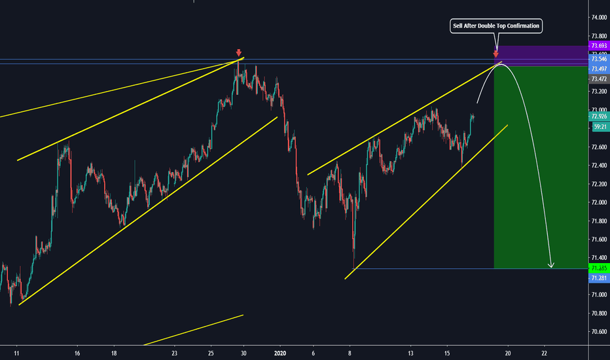Select the Sell After Double Top Confirmation callout

497,26
